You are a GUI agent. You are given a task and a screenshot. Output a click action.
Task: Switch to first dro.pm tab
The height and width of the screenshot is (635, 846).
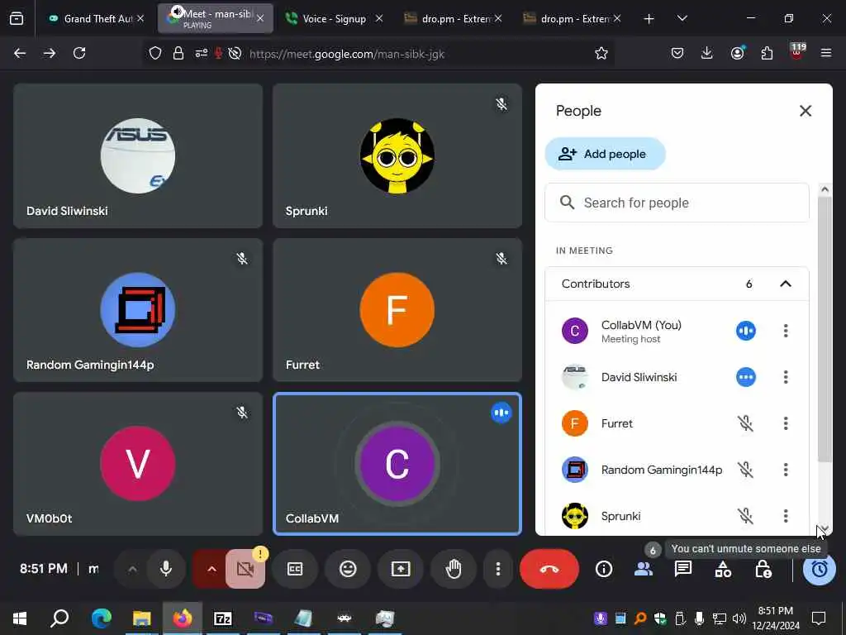454,18
